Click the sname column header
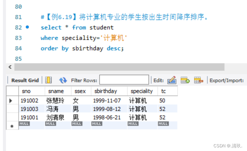247x151 pixels. (x=58, y=91)
